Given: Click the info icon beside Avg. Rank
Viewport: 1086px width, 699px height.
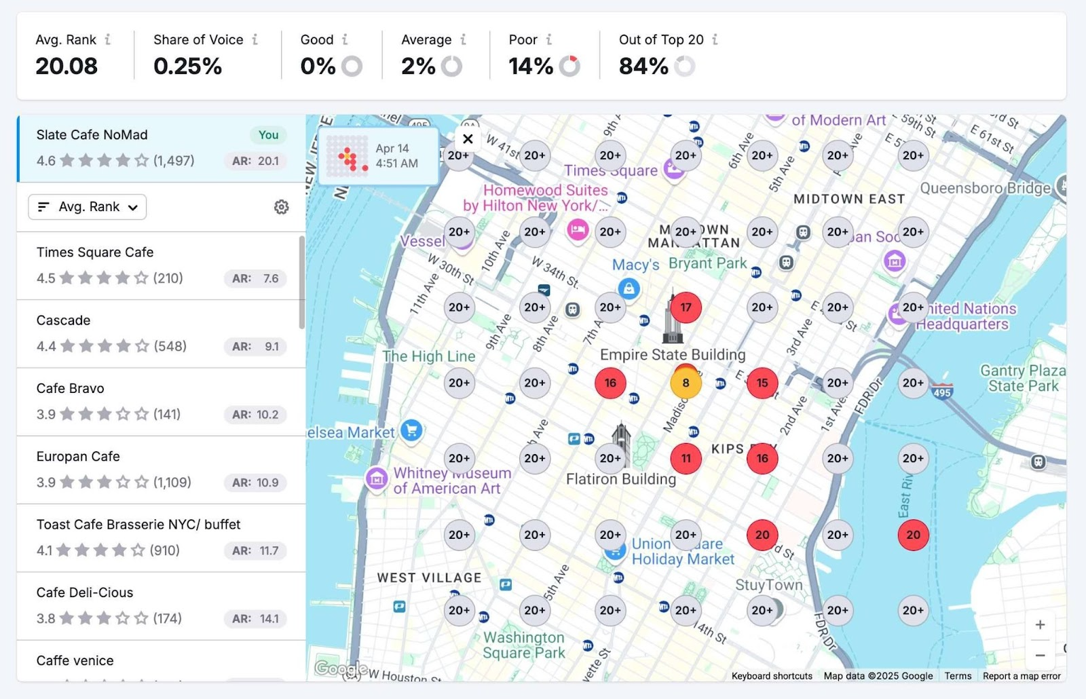Looking at the screenshot, I should pyautogui.click(x=108, y=39).
